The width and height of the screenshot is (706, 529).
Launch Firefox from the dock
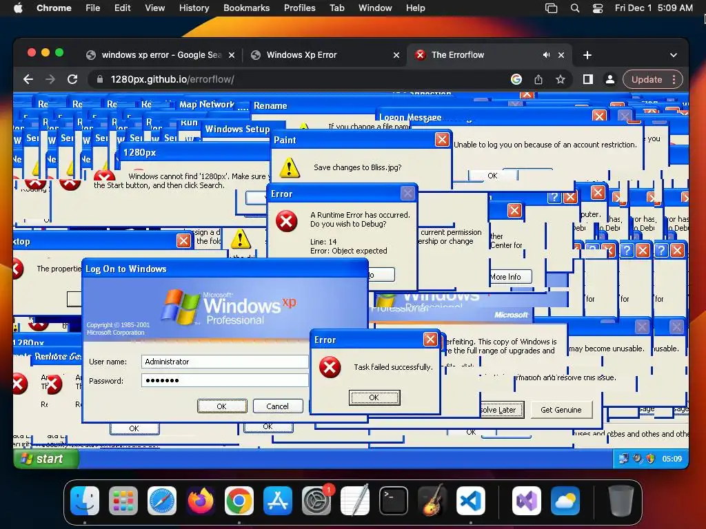coord(201,501)
